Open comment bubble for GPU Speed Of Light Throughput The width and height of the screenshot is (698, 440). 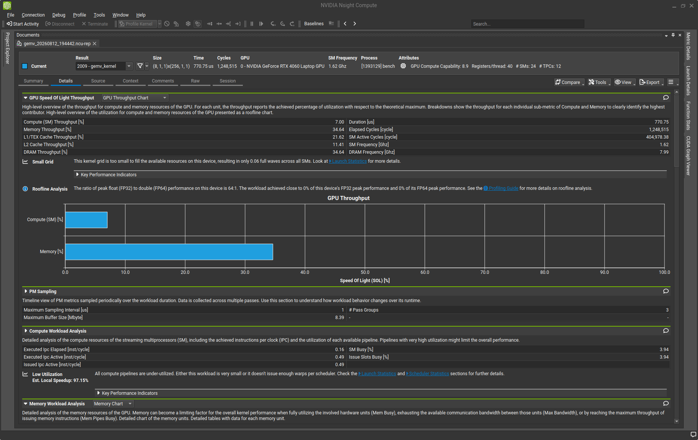[x=666, y=98]
